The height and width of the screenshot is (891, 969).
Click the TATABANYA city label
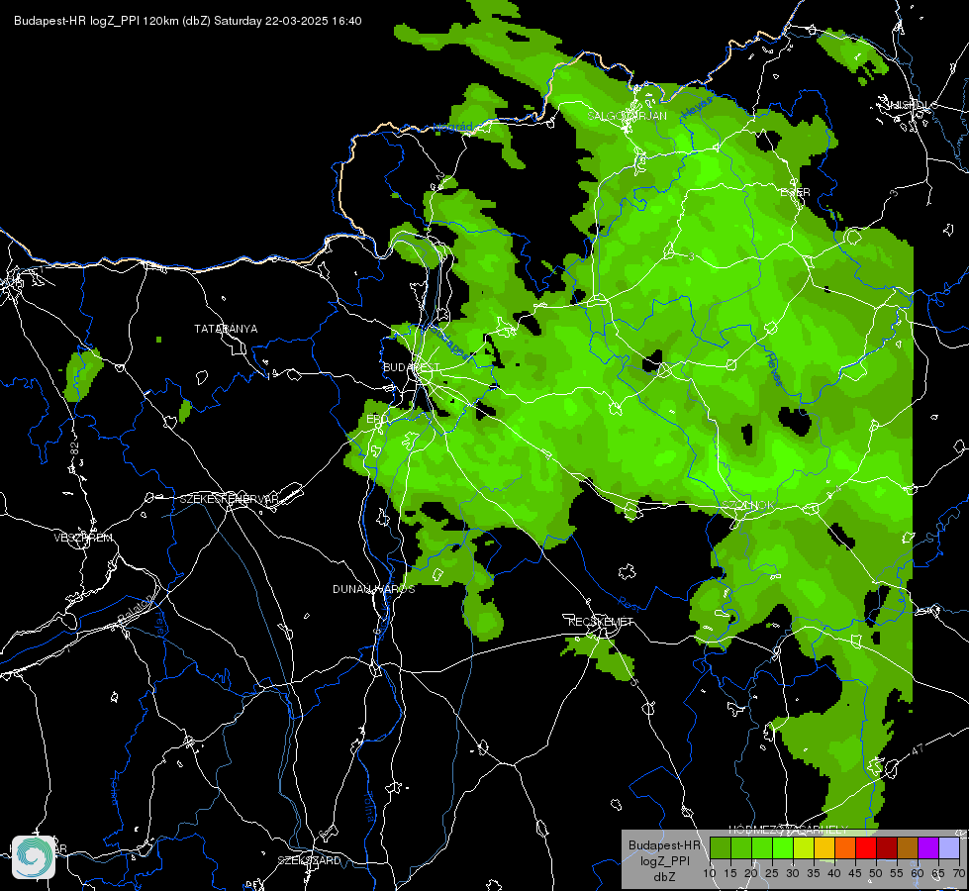pos(227,329)
